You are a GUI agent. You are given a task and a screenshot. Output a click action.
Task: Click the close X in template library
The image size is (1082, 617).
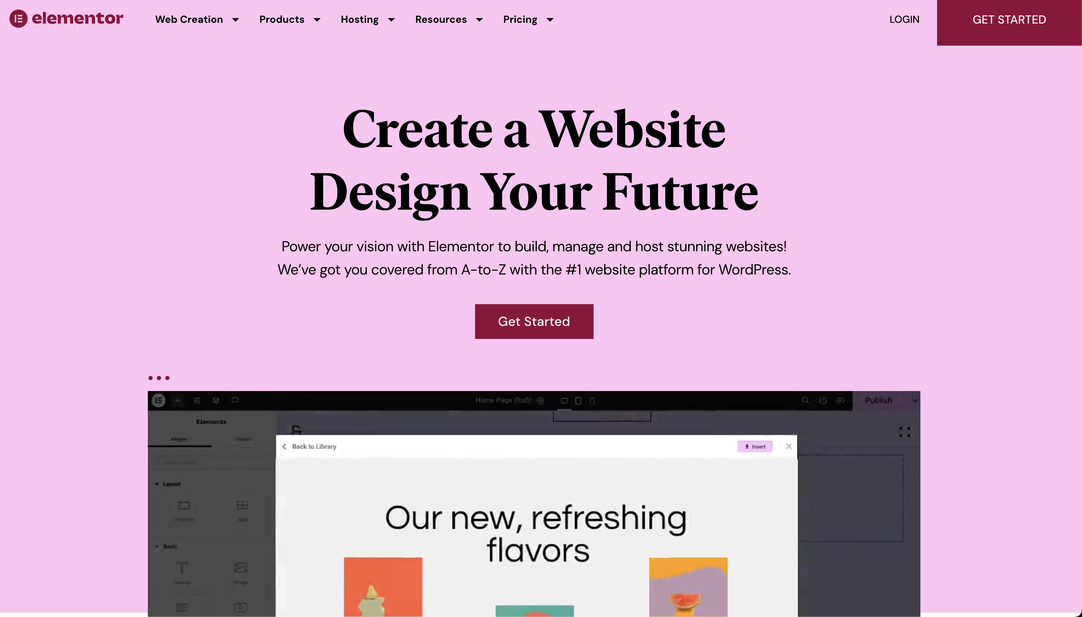pyautogui.click(x=788, y=446)
